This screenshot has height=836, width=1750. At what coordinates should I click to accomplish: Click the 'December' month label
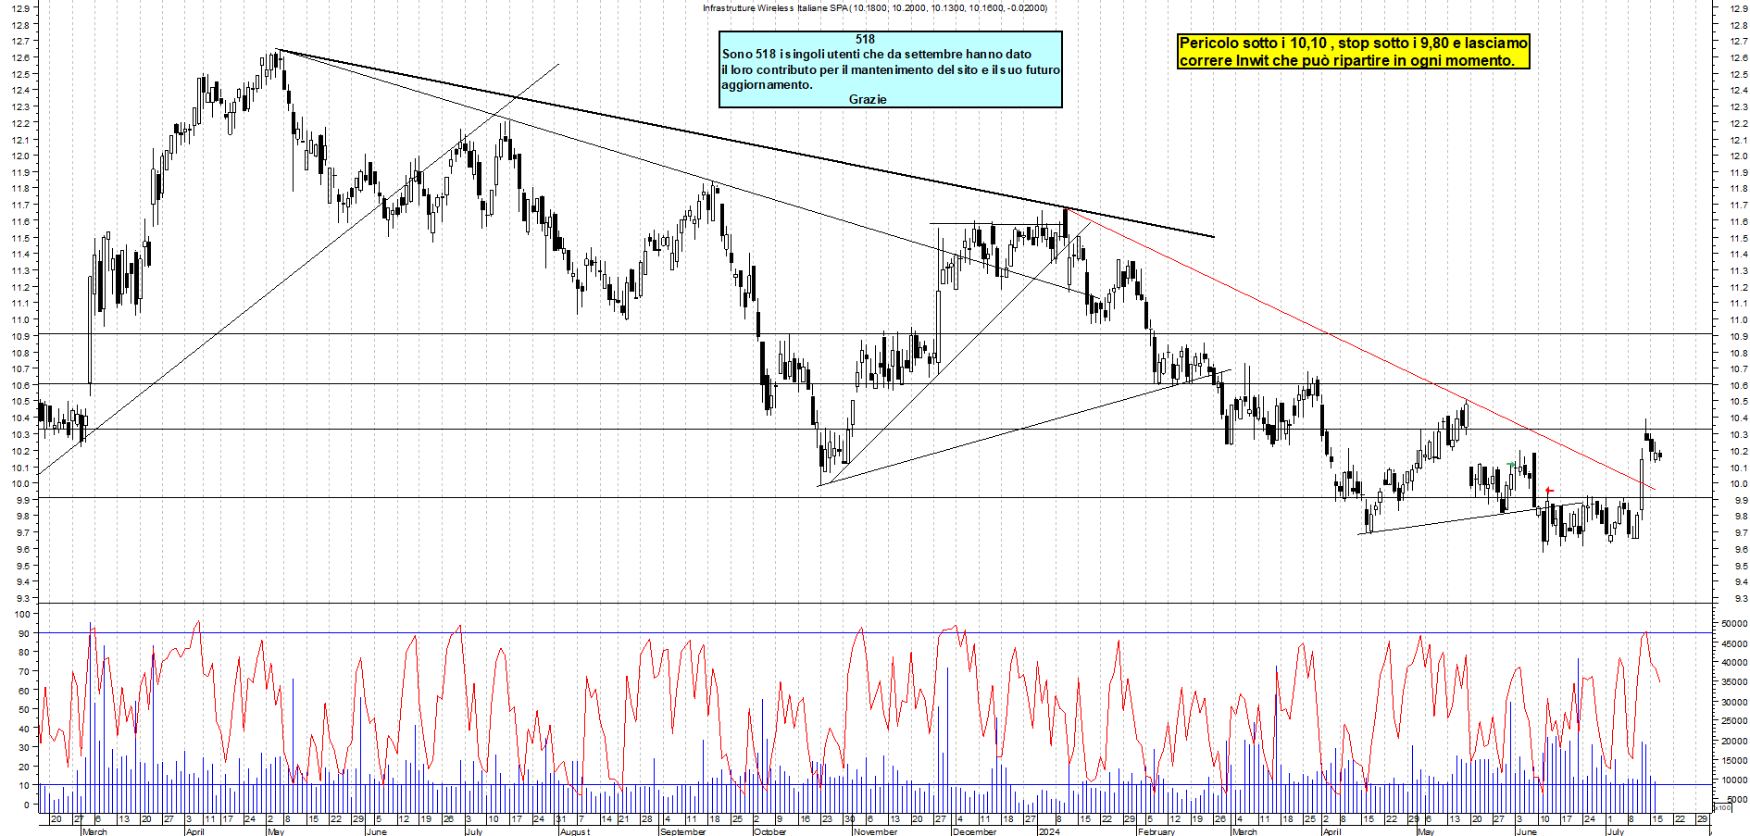pyautogui.click(x=974, y=831)
